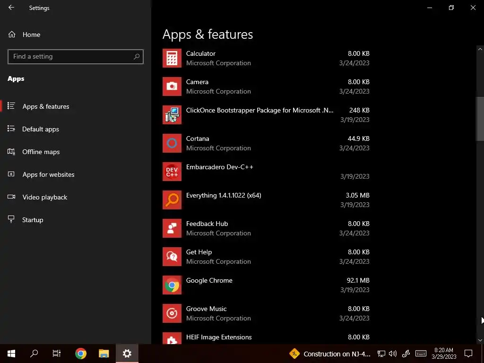Screen dimensions: 484x363
Task: Open the Windows Start menu
Action: [11, 354]
